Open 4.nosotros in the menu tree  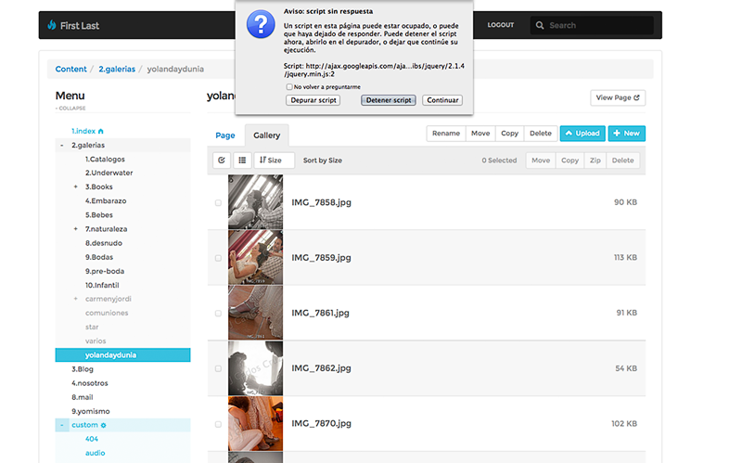point(89,383)
